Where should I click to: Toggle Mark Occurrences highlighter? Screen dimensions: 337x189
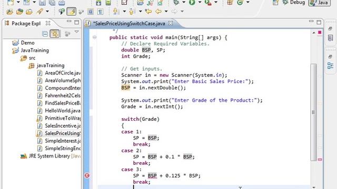tap(72, 12)
